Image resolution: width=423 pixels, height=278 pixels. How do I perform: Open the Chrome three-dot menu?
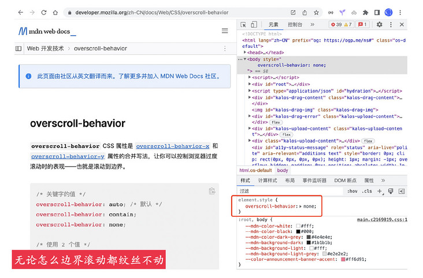pyautogui.click(x=400, y=12)
